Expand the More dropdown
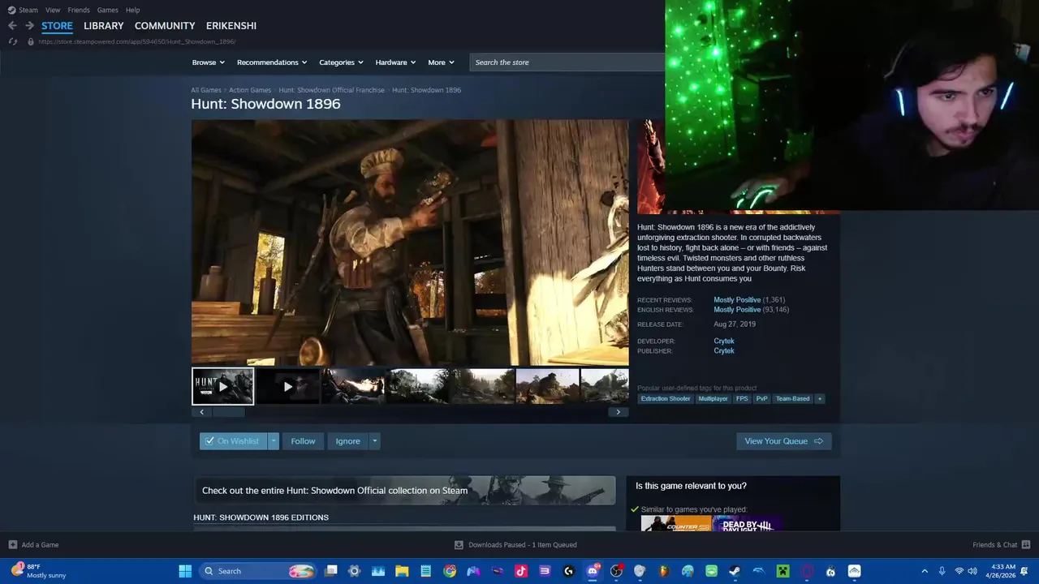 [441, 62]
